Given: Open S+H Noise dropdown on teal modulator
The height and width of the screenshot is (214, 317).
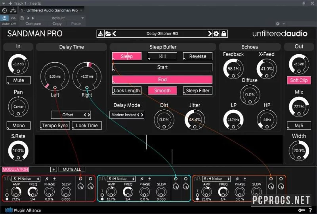Looking at the screenshot, I should pyautogui.click(x=121, y=179).
